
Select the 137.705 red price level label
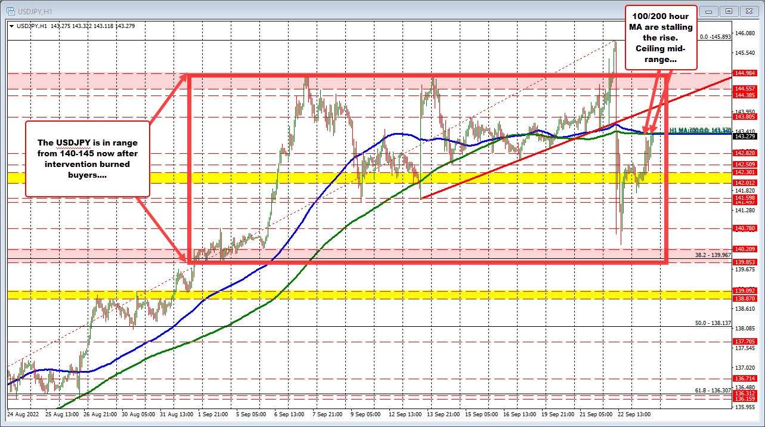(745, 342)
